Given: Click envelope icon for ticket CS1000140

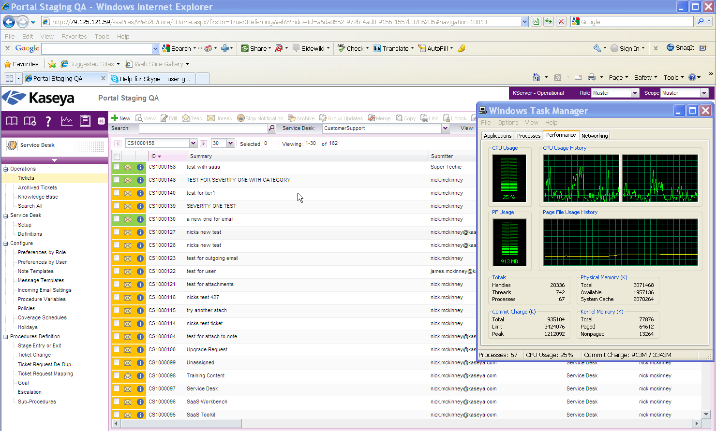Looking at the screenshot, I should (x=128, y=193).
